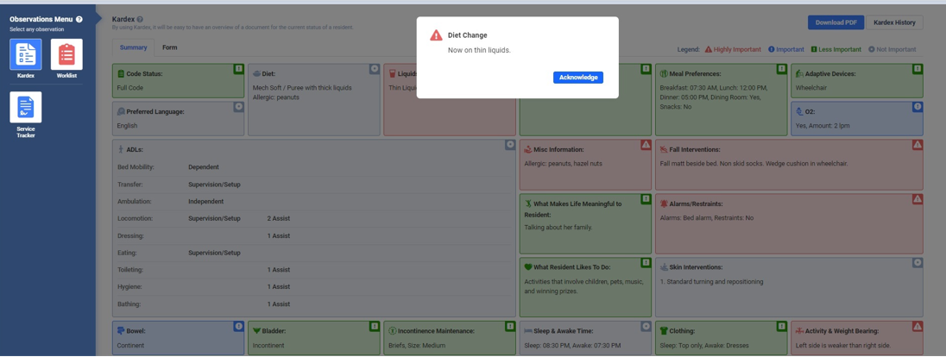The height and width of the screenshot is (357, 946).
Task: Click the Sleep & Awake Time bed icon
Action: 528,331
